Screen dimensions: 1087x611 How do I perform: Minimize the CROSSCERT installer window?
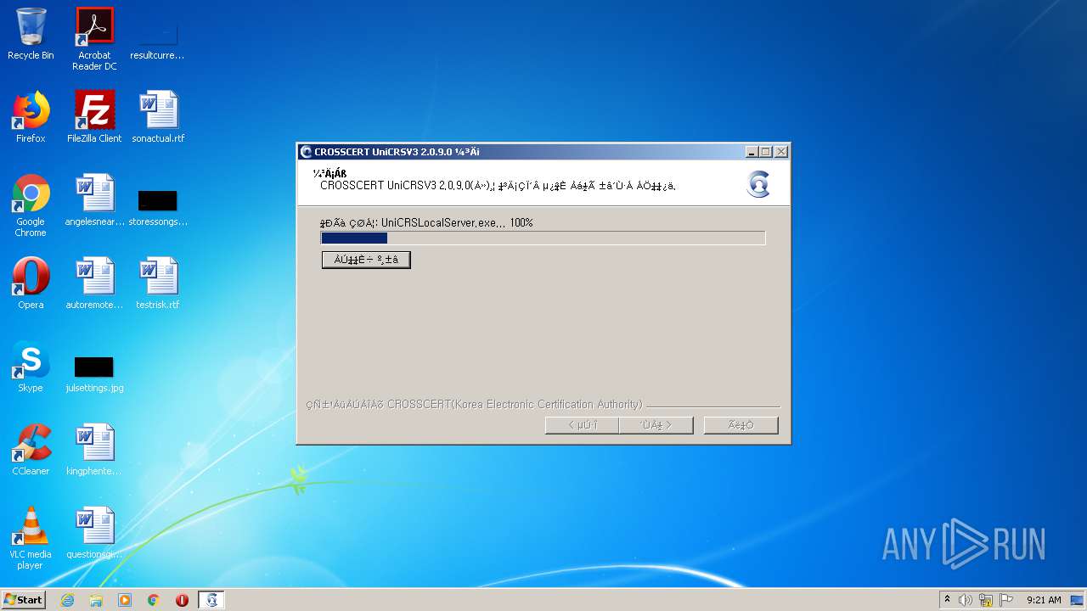pos(752,152)
